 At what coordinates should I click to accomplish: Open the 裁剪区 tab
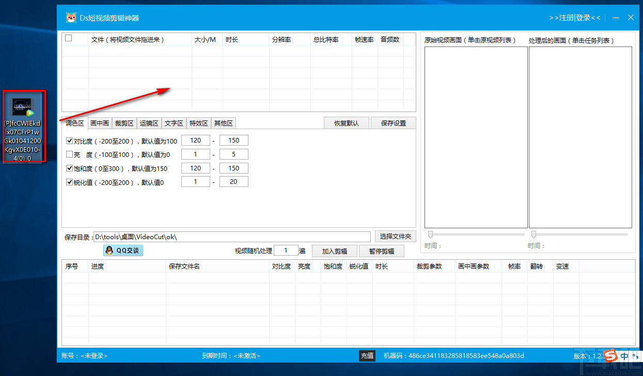tap(124, 123)
